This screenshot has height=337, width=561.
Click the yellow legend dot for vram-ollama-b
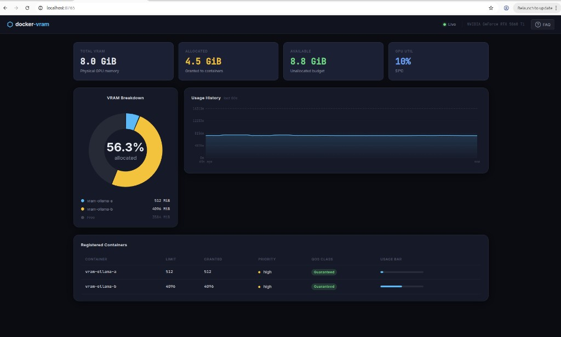click(x=83, y=208)
